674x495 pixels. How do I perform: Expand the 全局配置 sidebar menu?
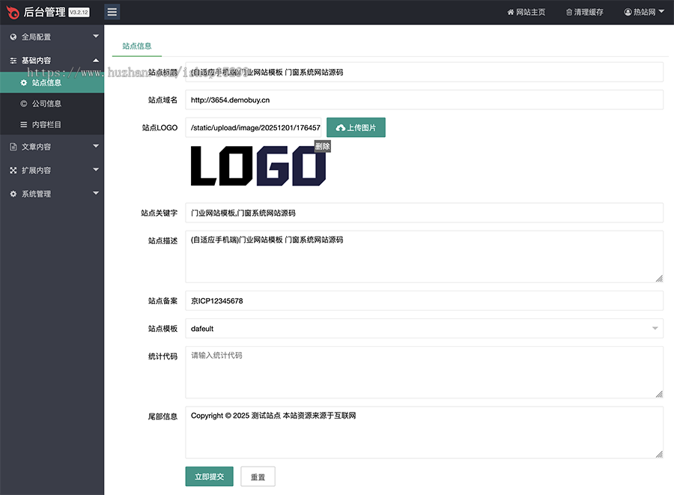pyautogui.click(x=52, y=37)
